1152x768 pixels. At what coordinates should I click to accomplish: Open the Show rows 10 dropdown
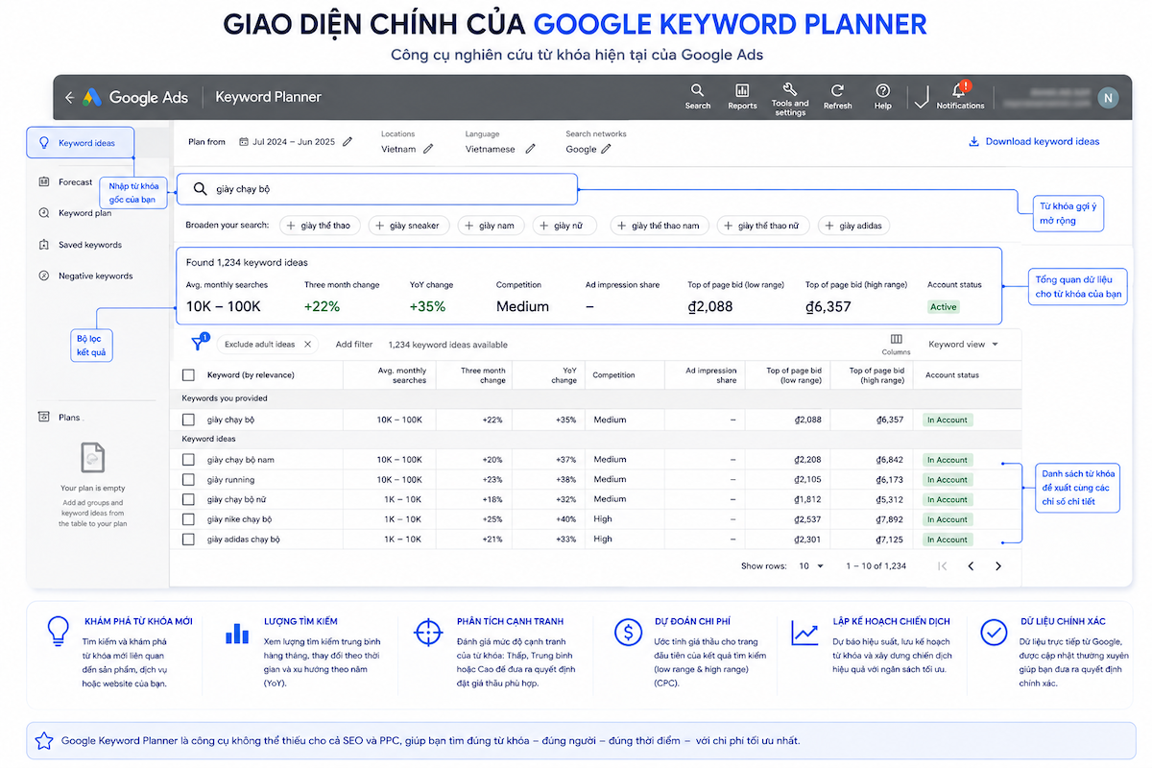coord(811,566)
